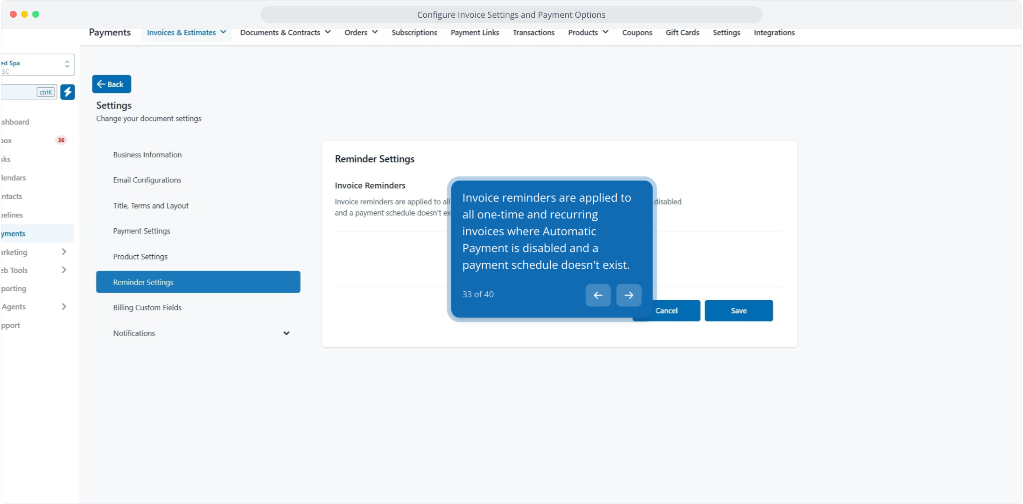Click the Back arrow button
This screenshot has height=504, width=1023.
click(112, 84)
